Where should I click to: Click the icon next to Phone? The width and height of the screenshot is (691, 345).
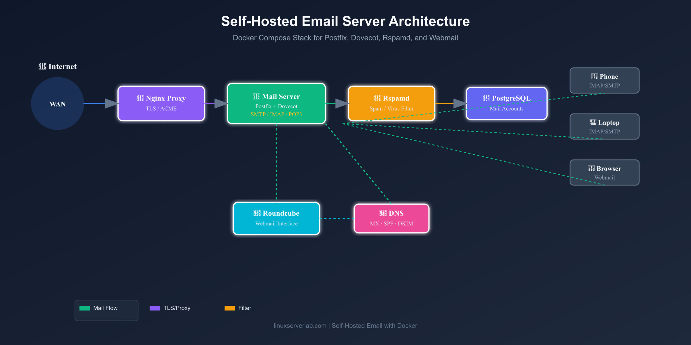click(x=594, y=77)
